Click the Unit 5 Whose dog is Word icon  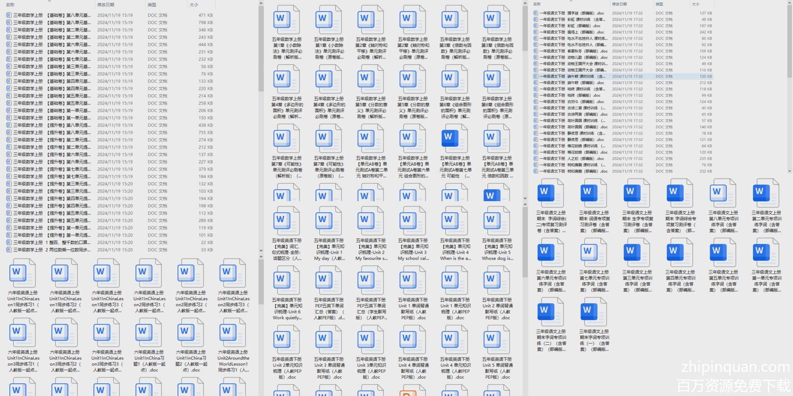coord(496,221)
